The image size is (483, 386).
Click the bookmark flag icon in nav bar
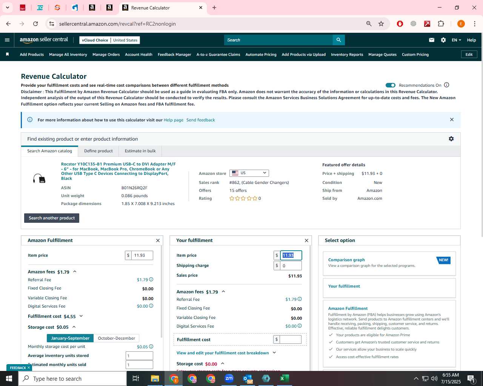(7, 54)
